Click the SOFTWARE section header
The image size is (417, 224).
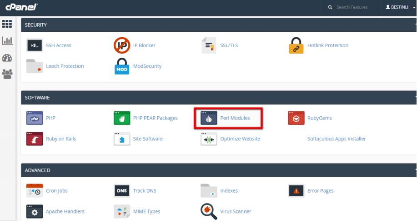[219, 98]
